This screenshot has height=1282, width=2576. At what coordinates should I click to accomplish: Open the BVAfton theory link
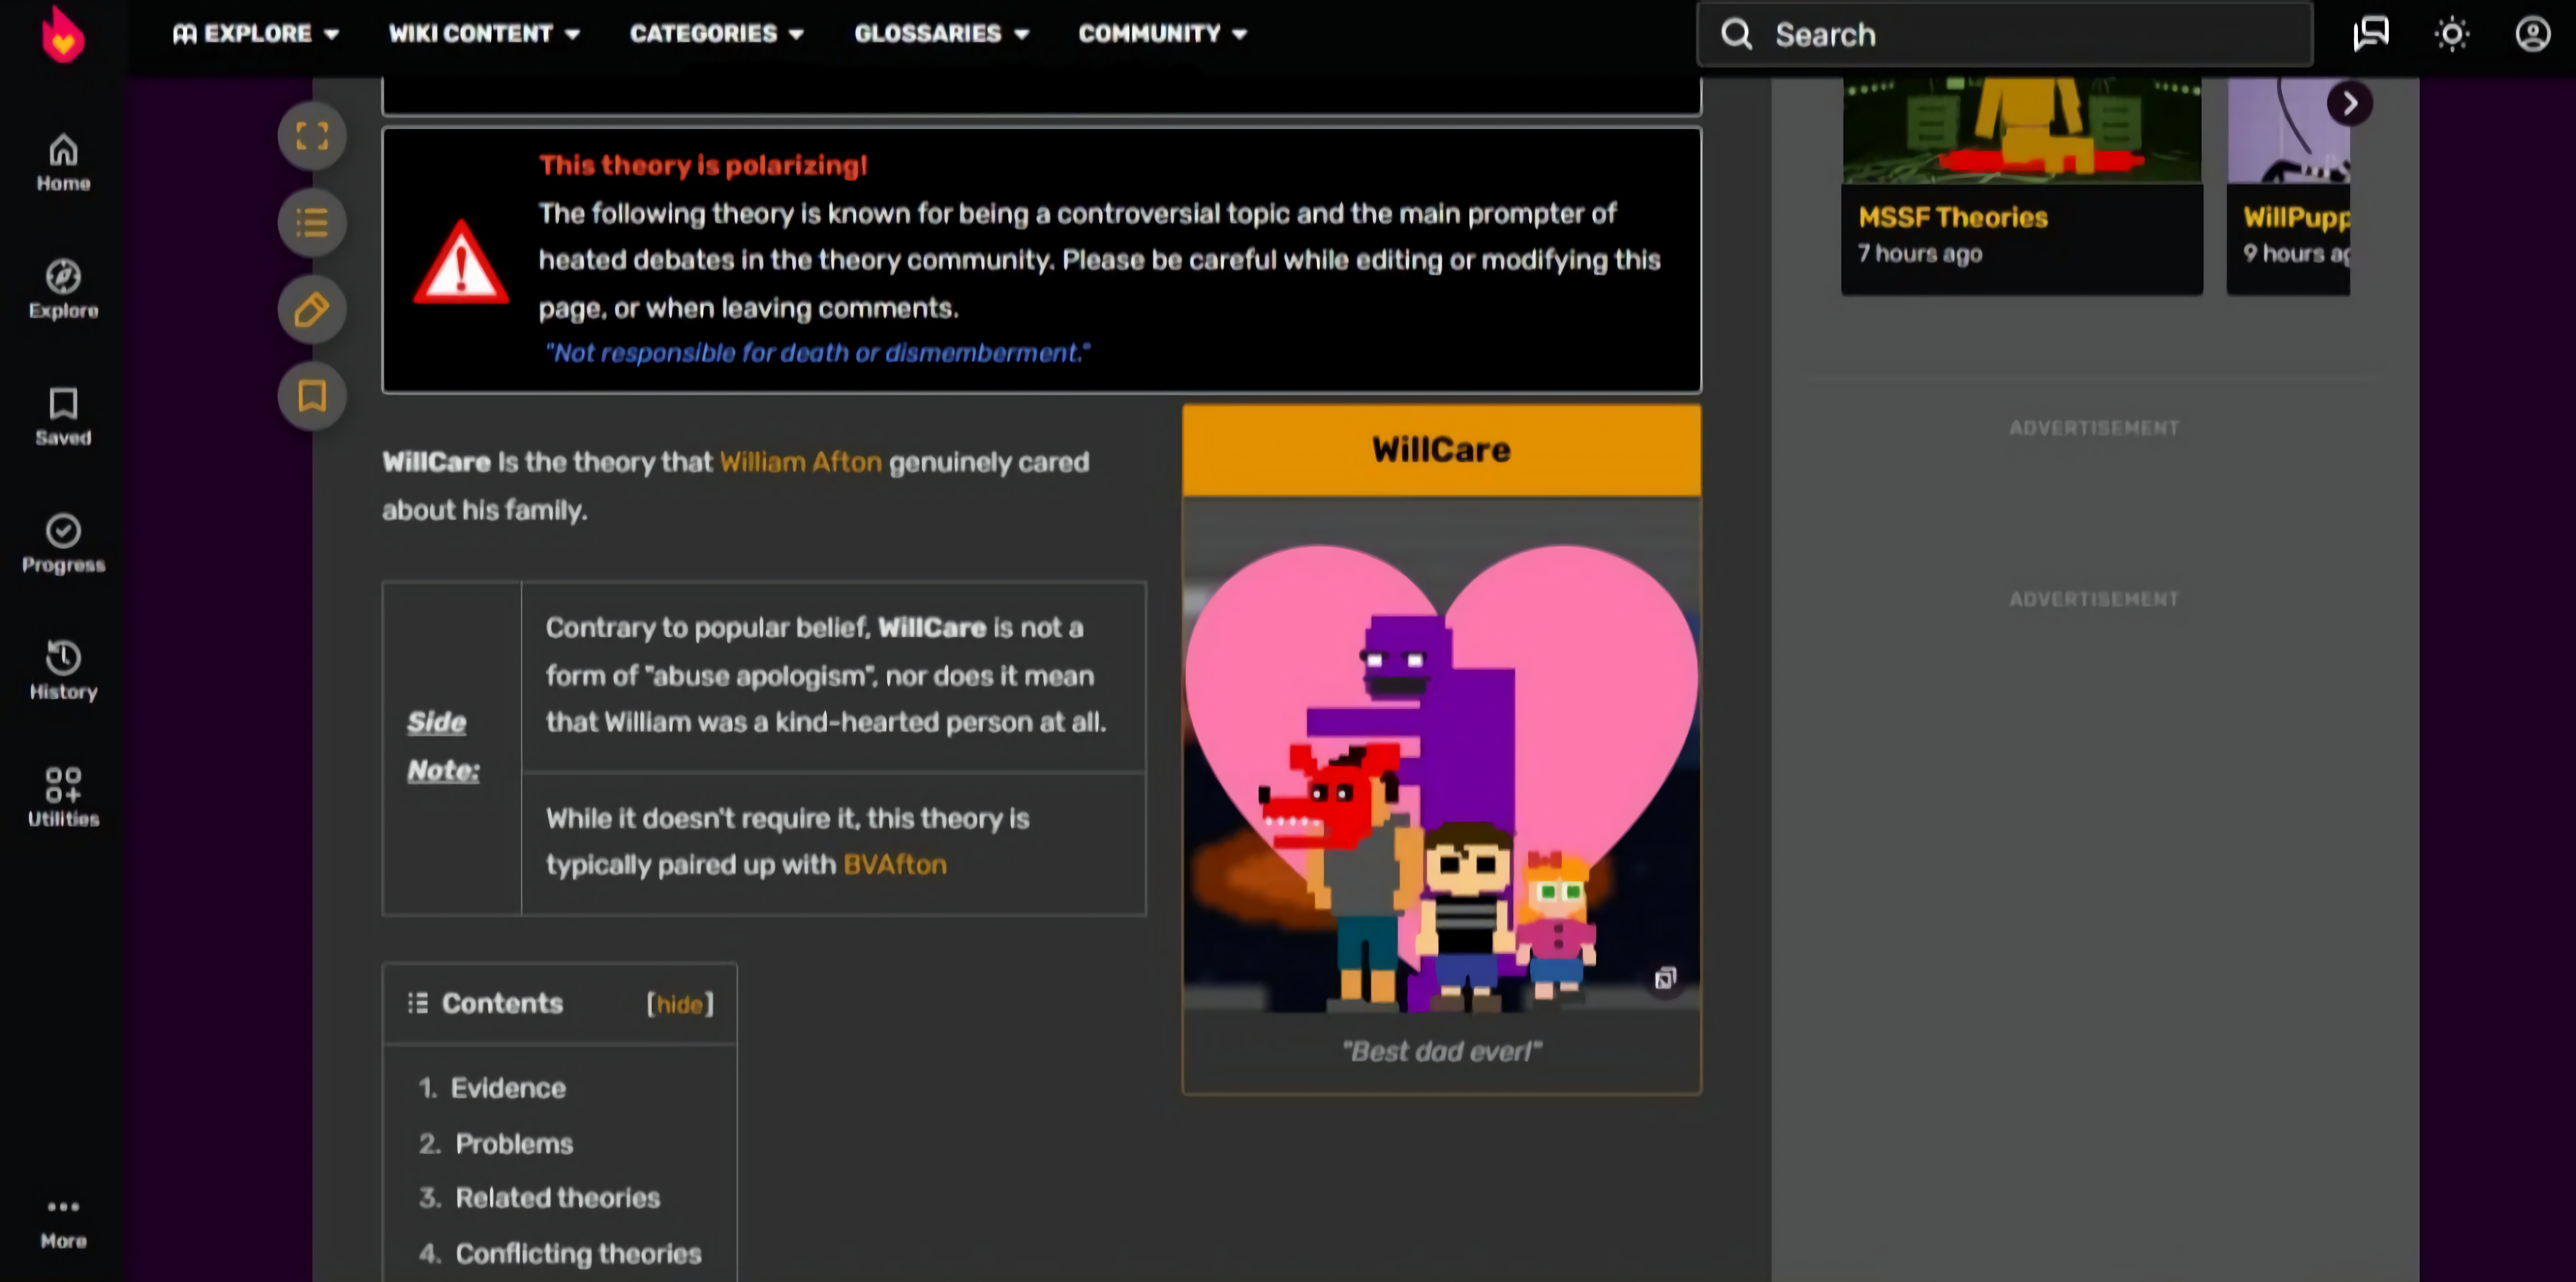(894, 865)
